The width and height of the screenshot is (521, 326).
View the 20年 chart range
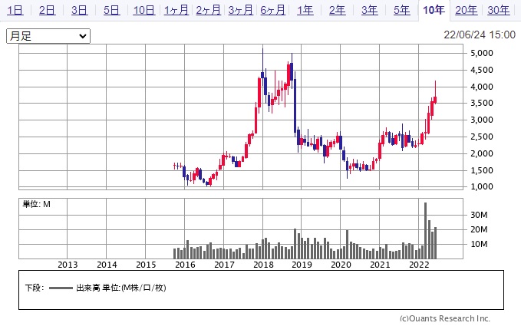pyautogui.click(x=467, y=10)
